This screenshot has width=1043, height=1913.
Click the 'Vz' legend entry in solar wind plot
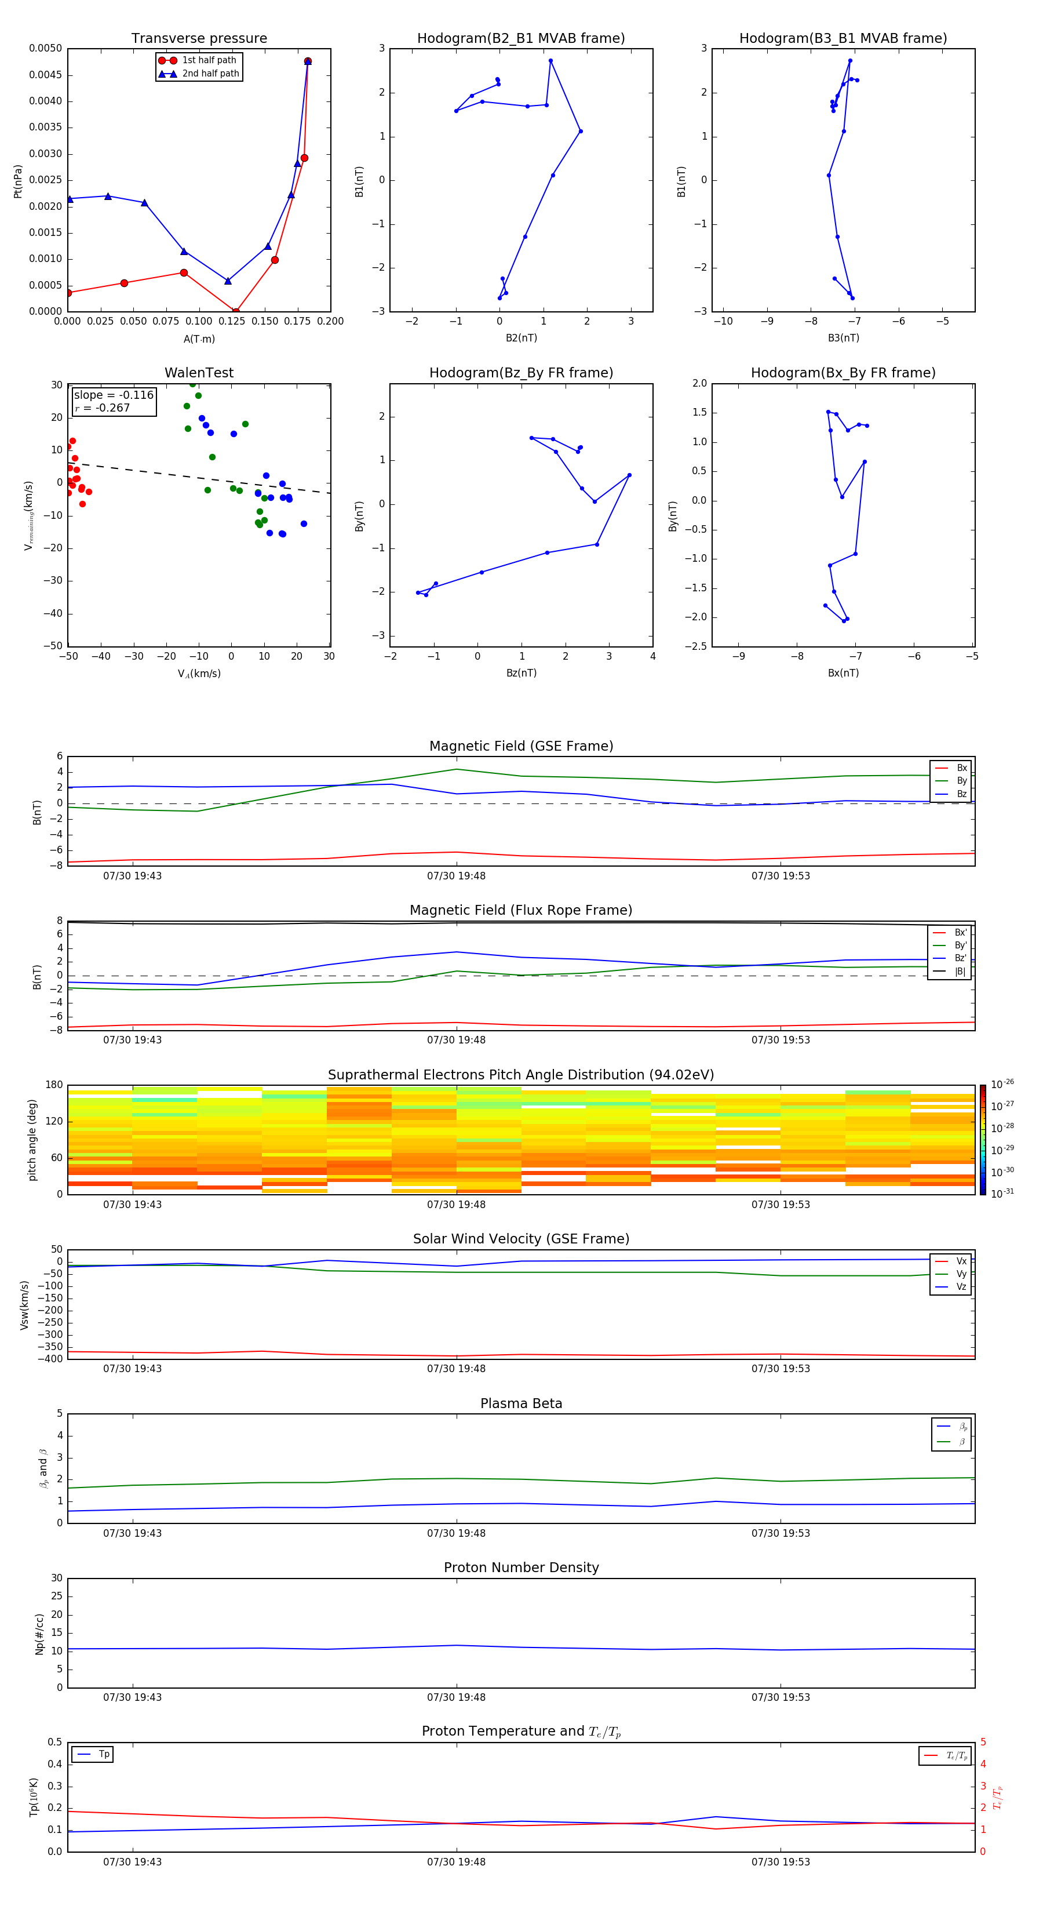point(951,1287)
